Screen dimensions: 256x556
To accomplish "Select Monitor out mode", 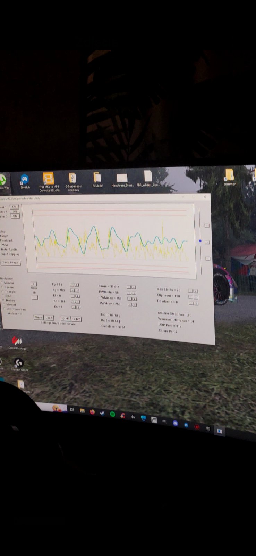I will coord(8,283).
